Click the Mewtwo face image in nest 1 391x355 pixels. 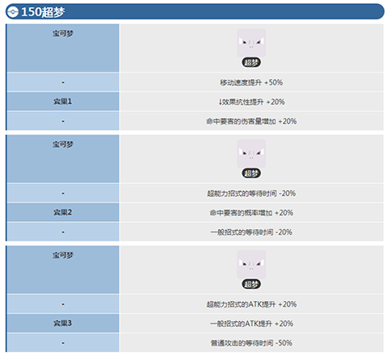click(251, 43)
